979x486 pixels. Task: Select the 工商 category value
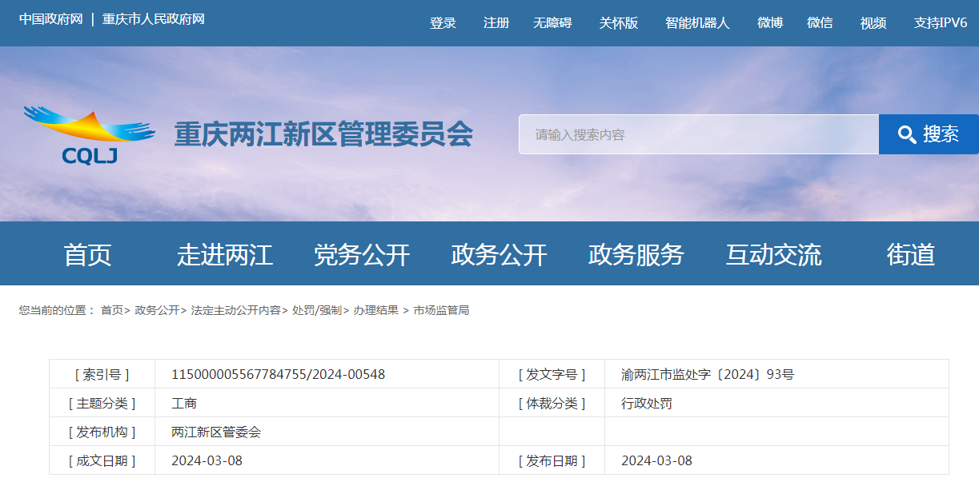click(x=184, y=403)
